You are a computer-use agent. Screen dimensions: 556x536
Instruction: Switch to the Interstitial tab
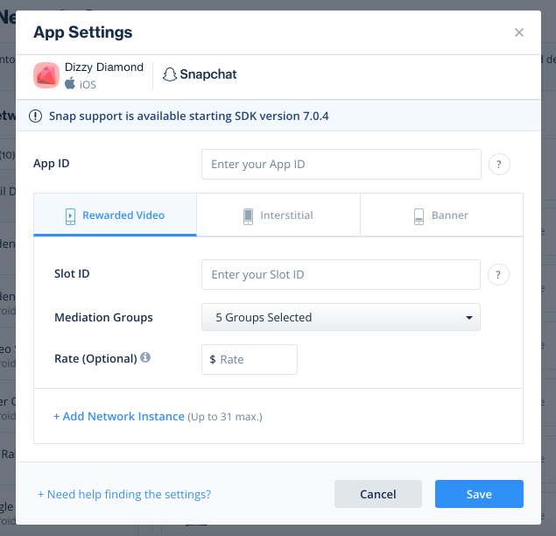(278, 215)
